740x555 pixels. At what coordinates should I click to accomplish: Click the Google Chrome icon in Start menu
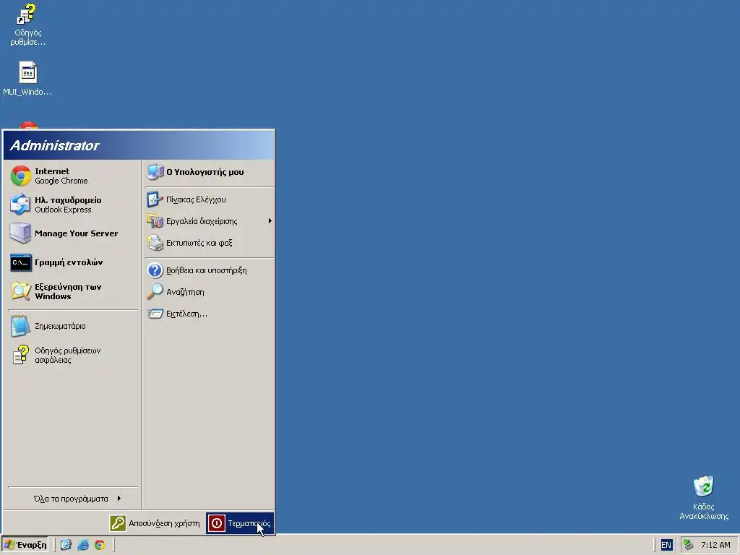pos(21,176)
